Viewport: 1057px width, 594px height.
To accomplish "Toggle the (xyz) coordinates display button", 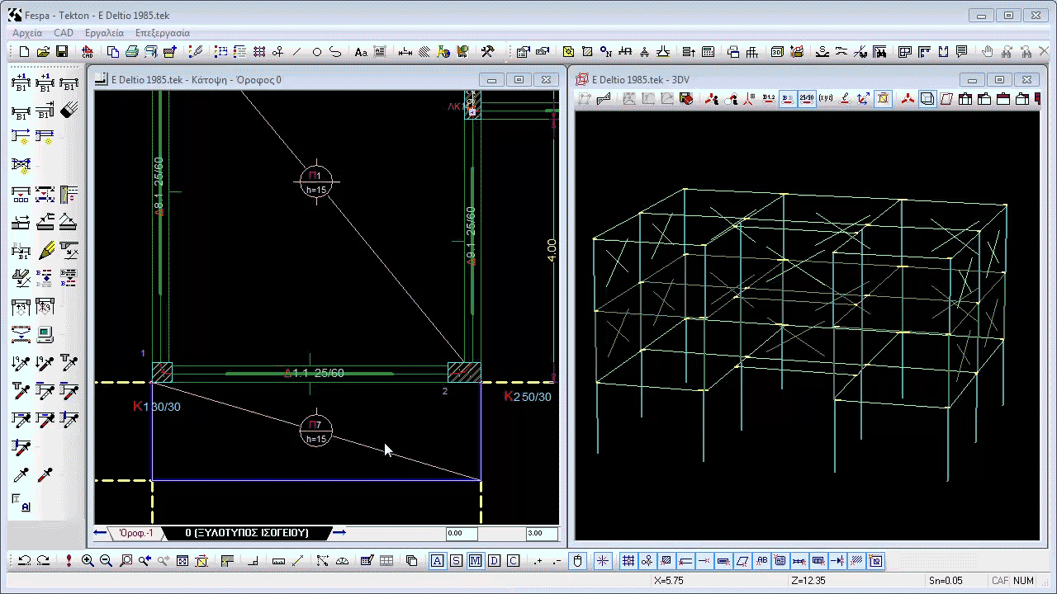I will click(x=826, y=99).
